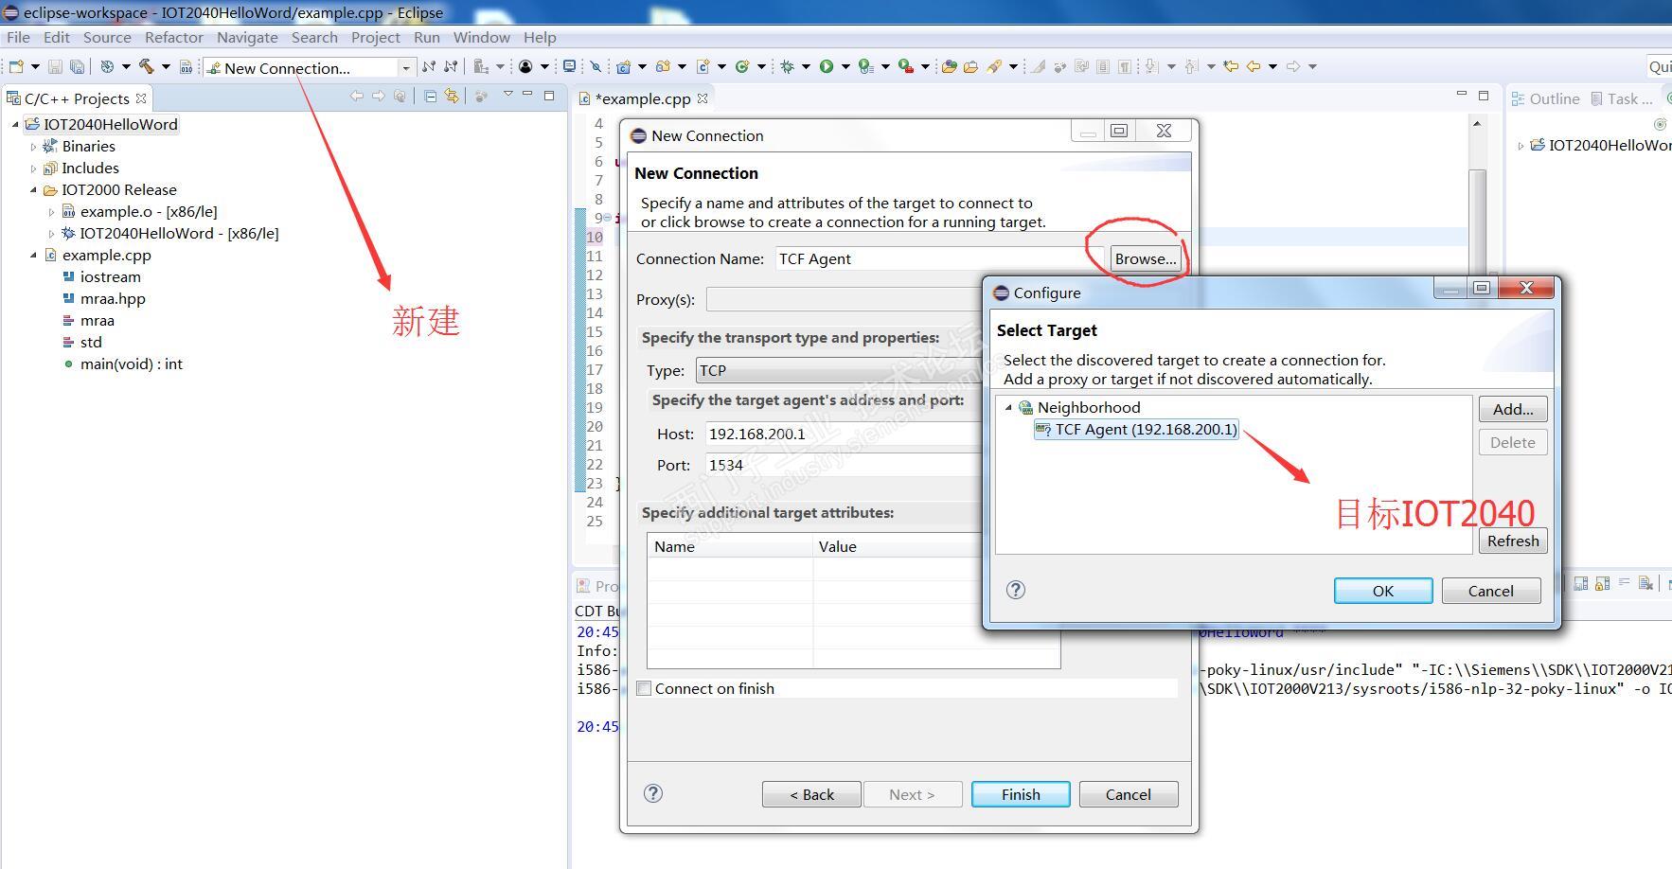Click the Debug bug icon in toolbar
Viewport: 1672px width, 869px height.
(x=787, y=66)
